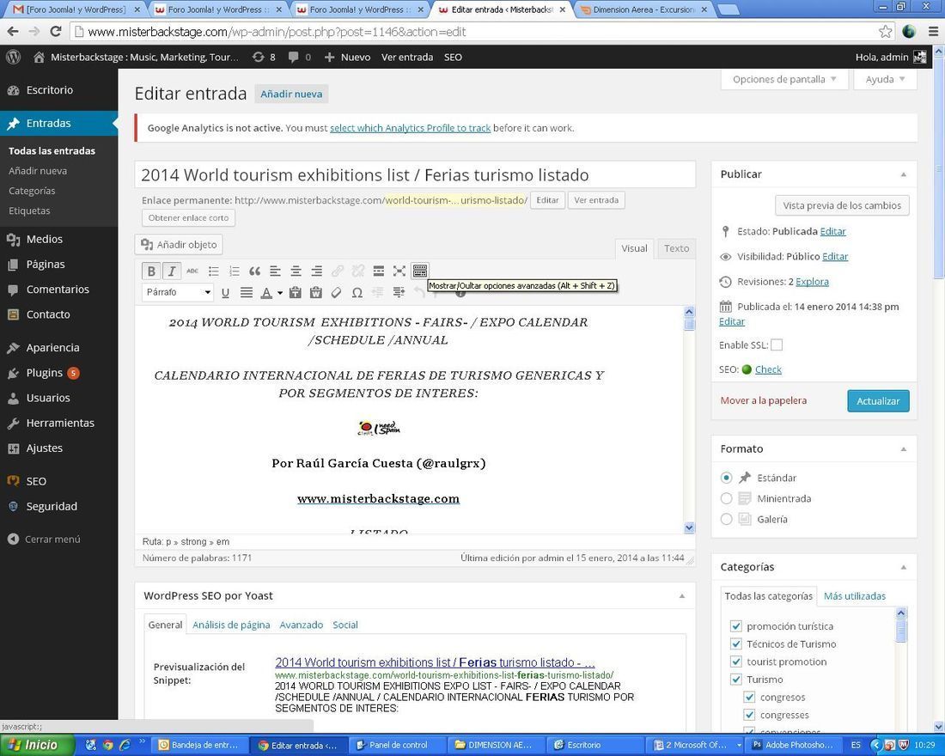
Task: Insert special character (Omega) icon
Action: [x=357, y=293]
